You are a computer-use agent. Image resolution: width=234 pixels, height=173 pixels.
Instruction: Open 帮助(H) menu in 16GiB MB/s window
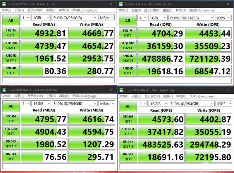[64, 96]
